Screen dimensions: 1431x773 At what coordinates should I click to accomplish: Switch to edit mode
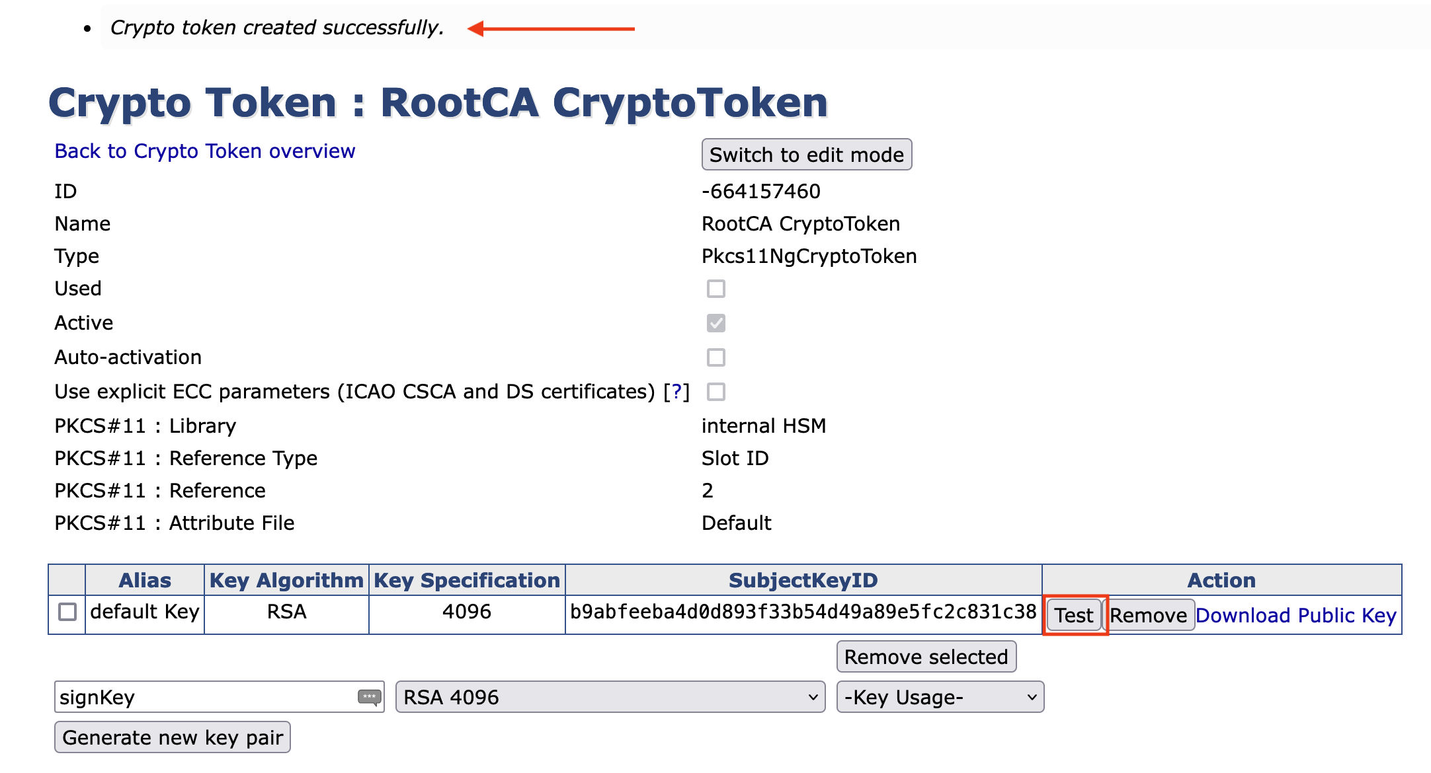pos(806,155)
